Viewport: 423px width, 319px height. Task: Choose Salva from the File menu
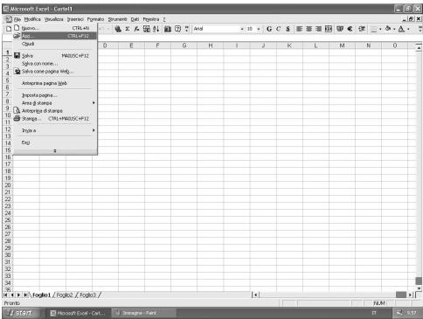[x=55, y=56]
